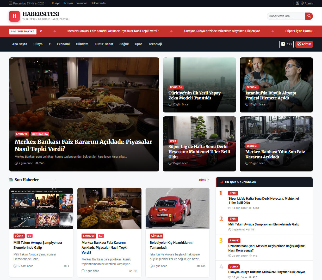
Task: Open the Türkiye'nin İlk Yerli Yapay Zeka article
Action: click(x=194, y=96)
